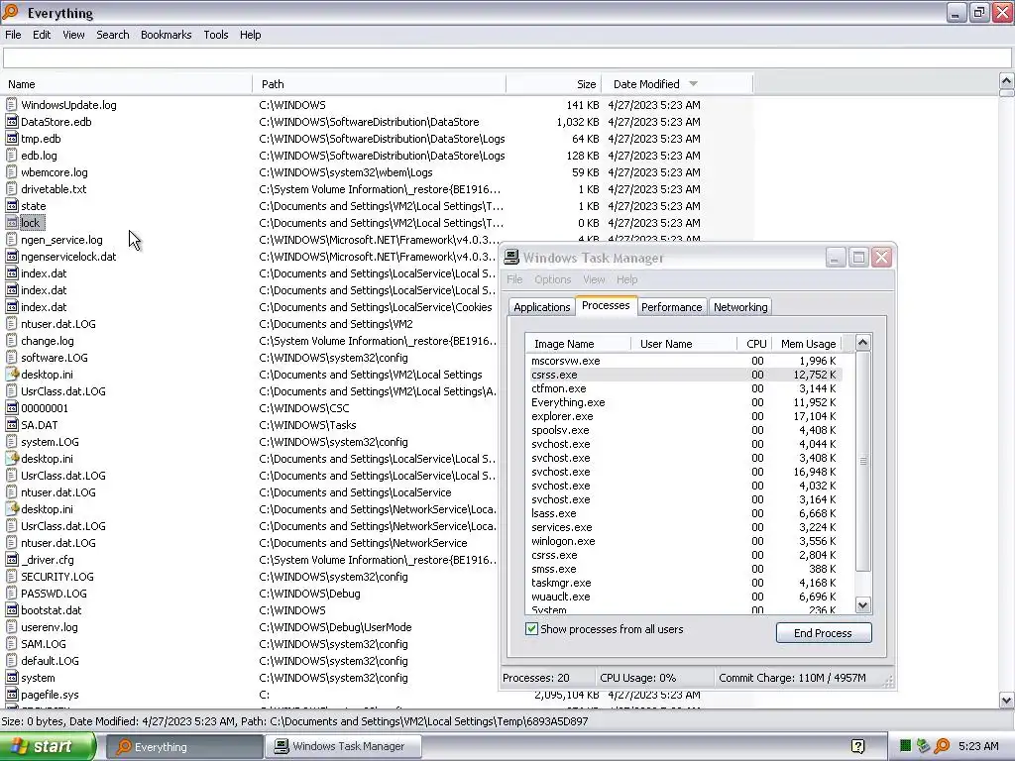The width and height of the screenshot is (1015, 761).
Task: Sort Everything results by Name column
Action: (126, 84)
